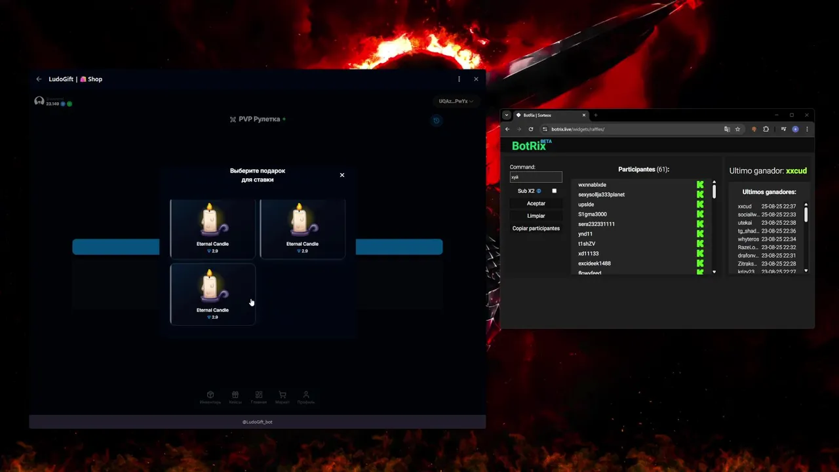This screenshot has width=839, height=472.
Task: Click Kick icon beside ynd11
Action: point(700,233)
